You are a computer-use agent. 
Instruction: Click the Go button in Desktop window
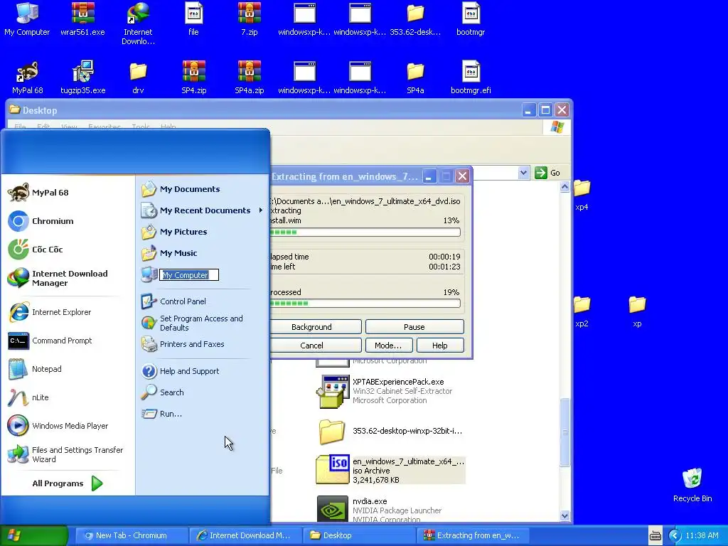(547, 173)
